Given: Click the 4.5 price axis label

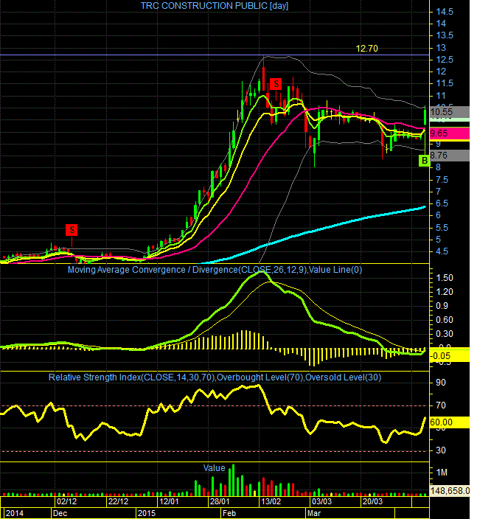Looking at the screenshot, I should pos(442,251).
